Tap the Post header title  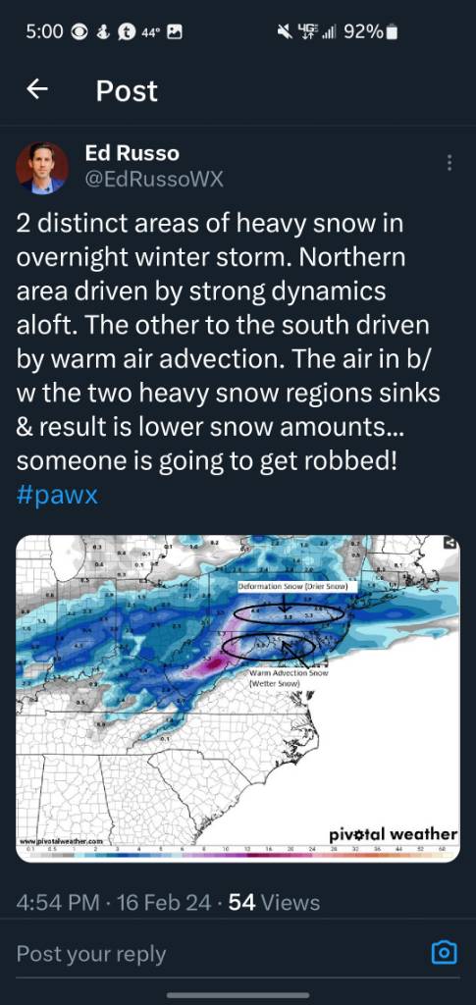pyautogui.click(x=127, y=90)
